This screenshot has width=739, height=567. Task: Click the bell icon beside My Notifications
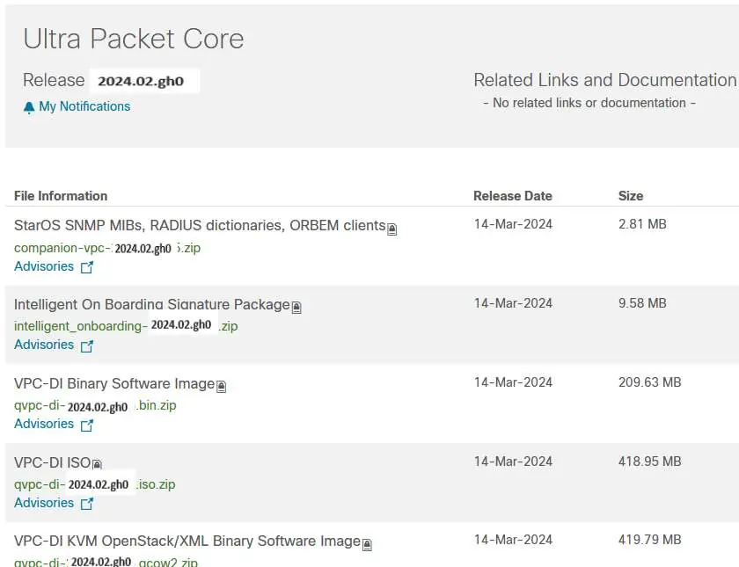tap(29, 108)
